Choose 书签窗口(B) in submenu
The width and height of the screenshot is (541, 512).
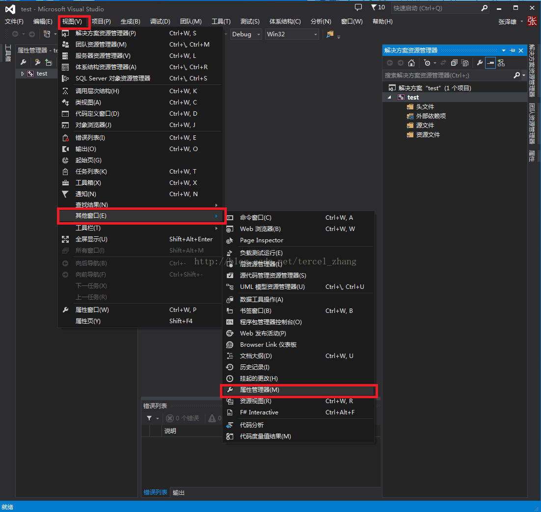click(299, 310)
